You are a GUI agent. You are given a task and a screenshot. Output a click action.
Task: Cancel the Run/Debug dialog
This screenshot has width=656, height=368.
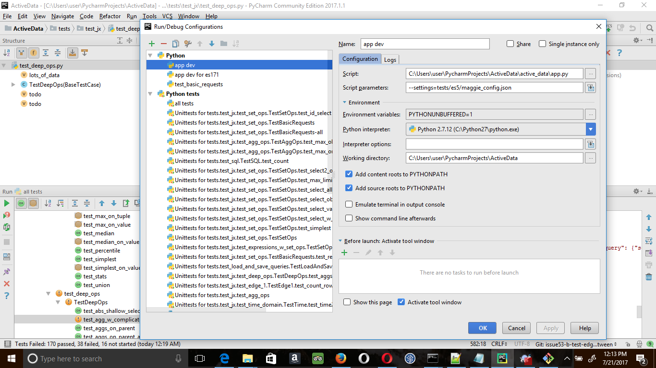pos(516,328)
